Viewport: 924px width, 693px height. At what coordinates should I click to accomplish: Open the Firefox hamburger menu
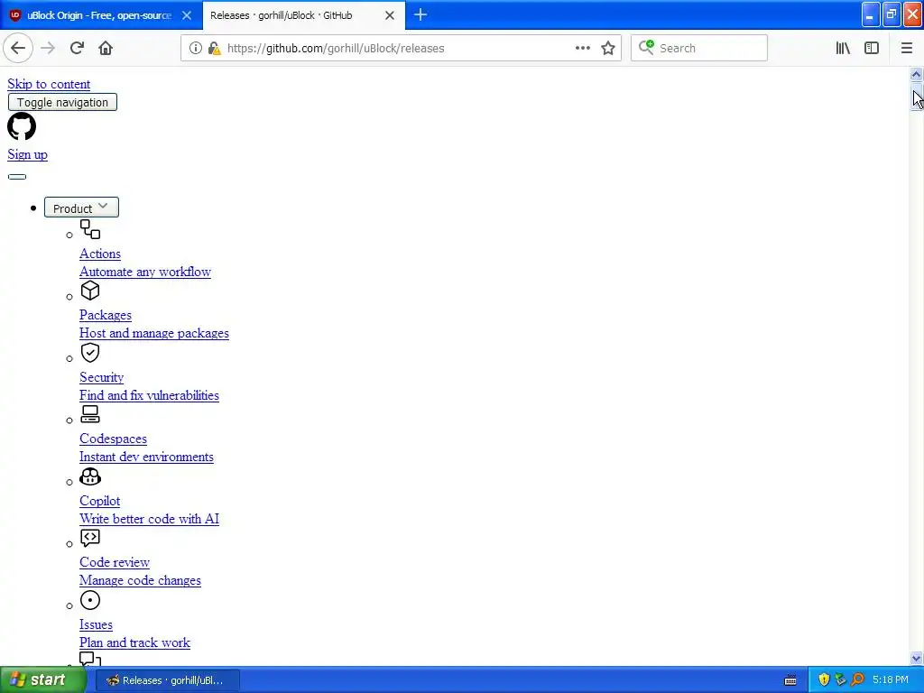907,49
